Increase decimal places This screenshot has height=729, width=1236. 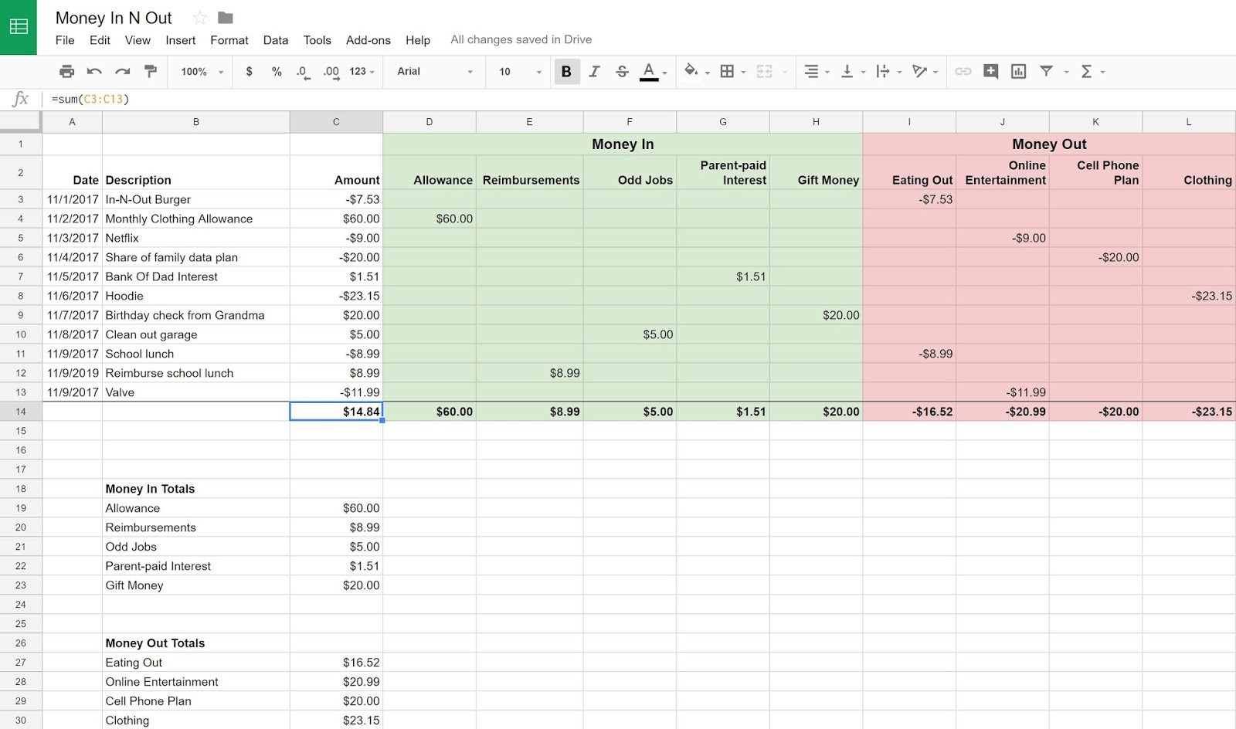[x=331, y=72]
